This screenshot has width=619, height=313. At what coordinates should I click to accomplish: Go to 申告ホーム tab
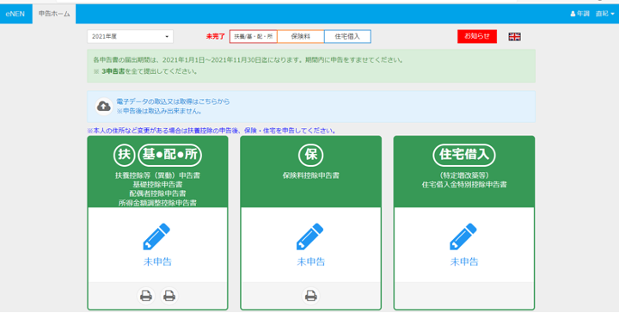54,14
